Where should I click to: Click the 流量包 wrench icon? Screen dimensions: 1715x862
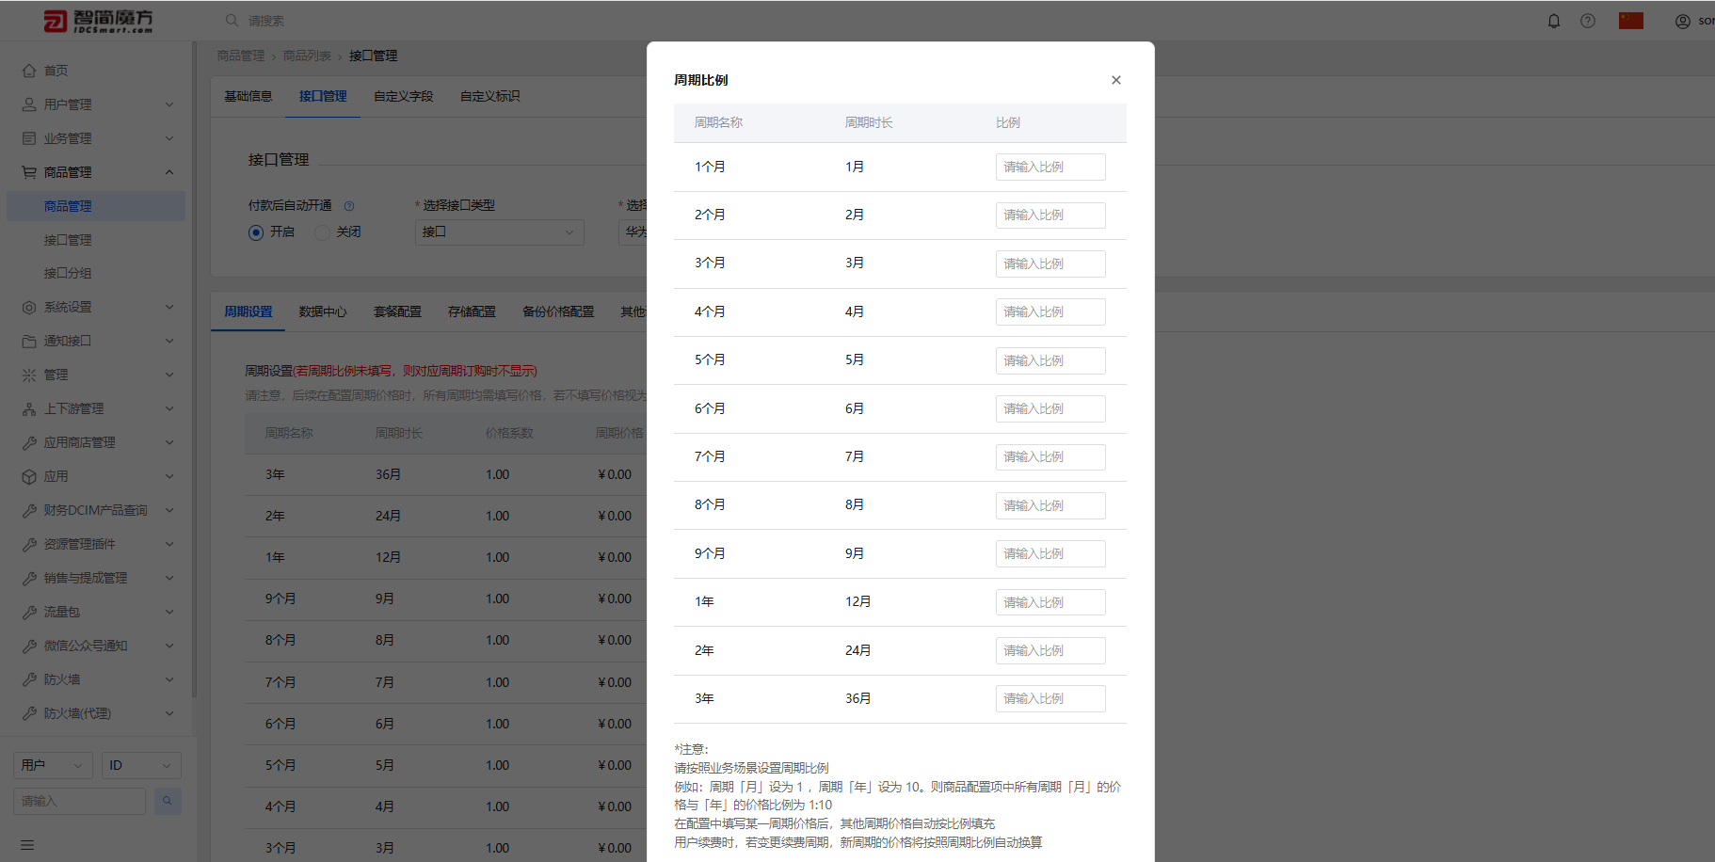click(29, 612)
